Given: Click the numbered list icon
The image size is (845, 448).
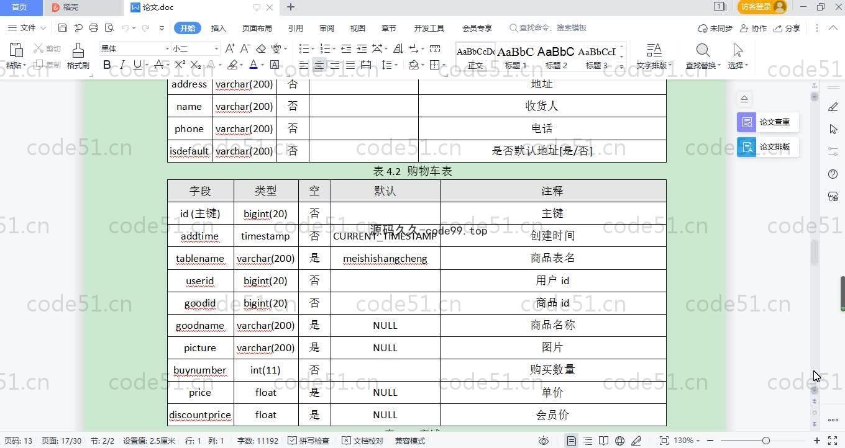Looking at the screenshot, I should click(325, 48).
